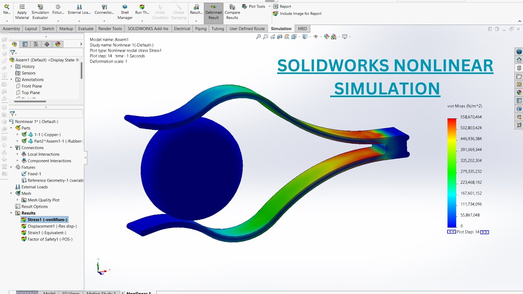This screenshot has width=523, height=294.
Task: Open the Home task pane icon
Action: tap(519, 60)
